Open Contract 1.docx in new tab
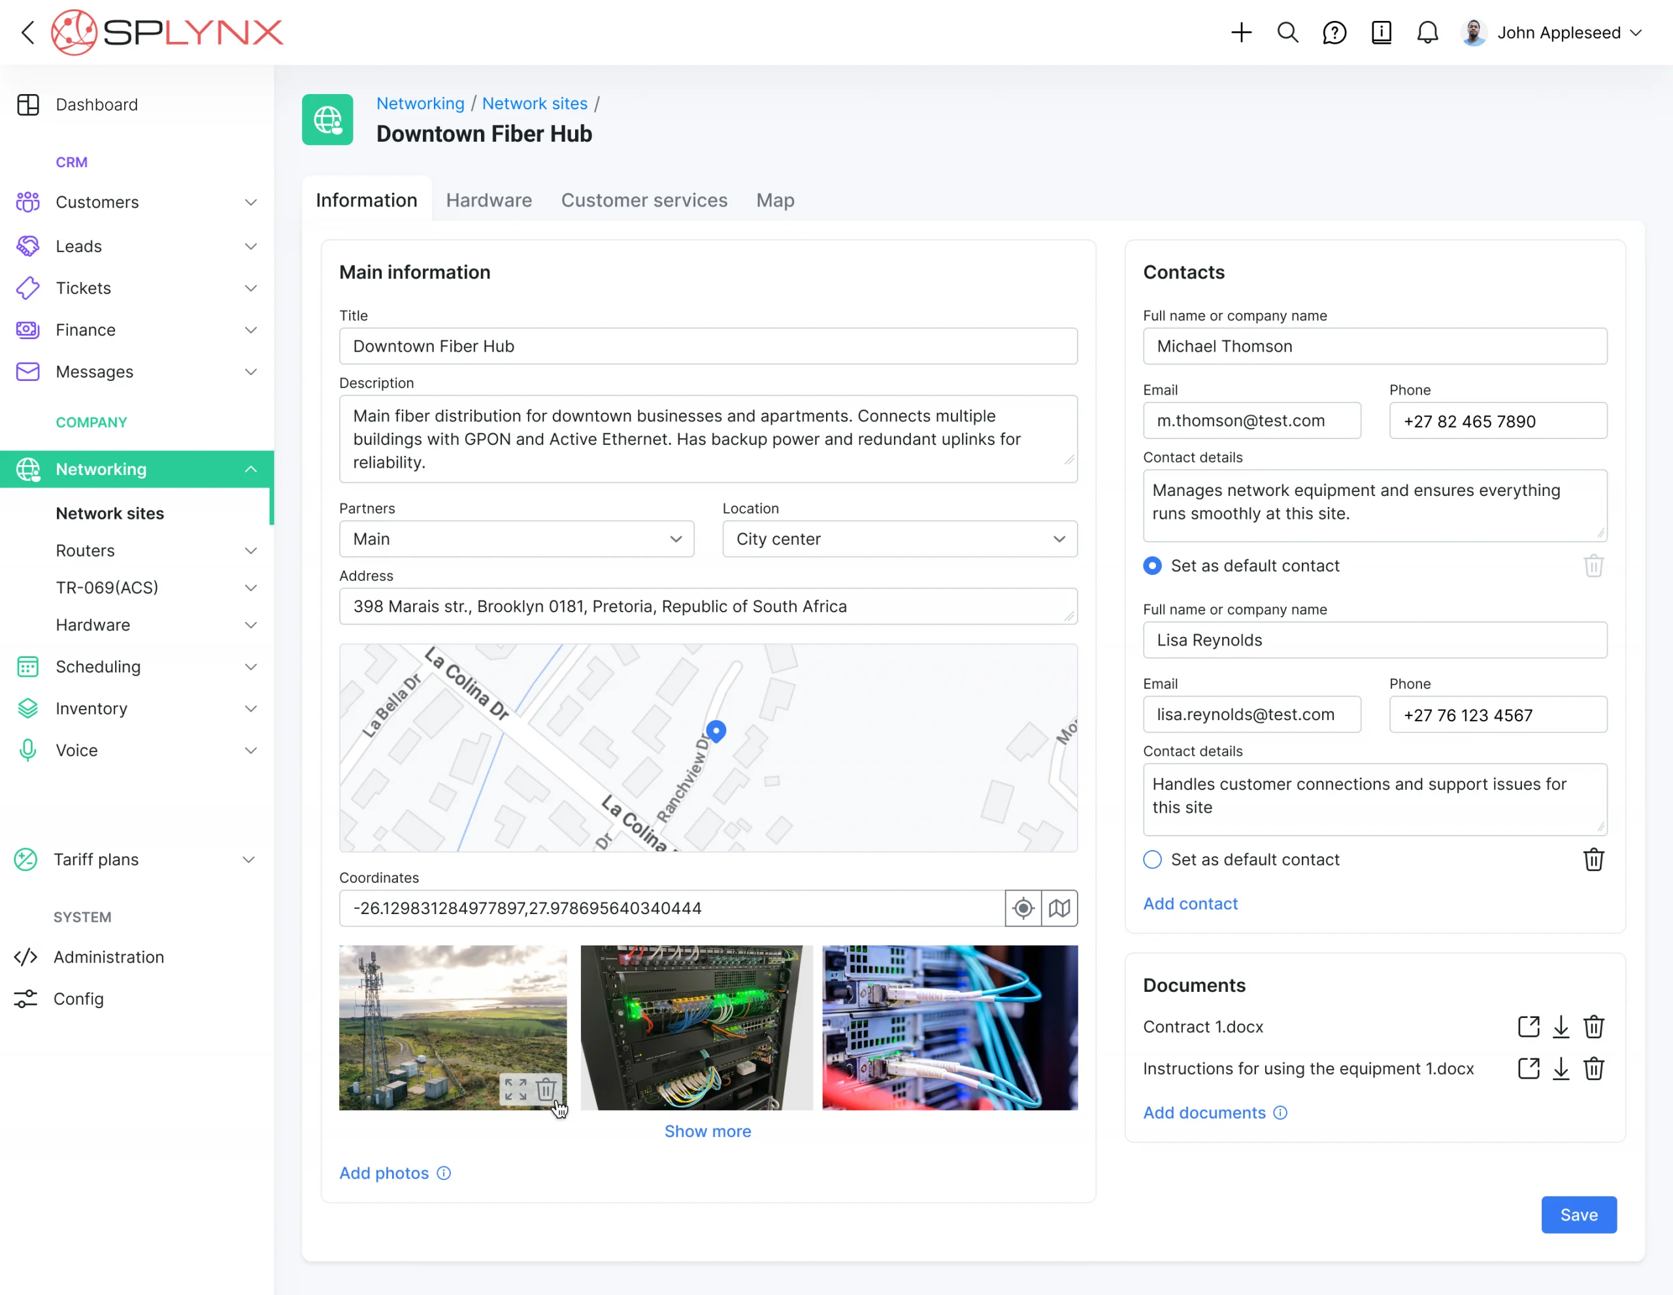Image resolution: width=1673 pixels, height=1295 pixels. click(1528, 1026)
